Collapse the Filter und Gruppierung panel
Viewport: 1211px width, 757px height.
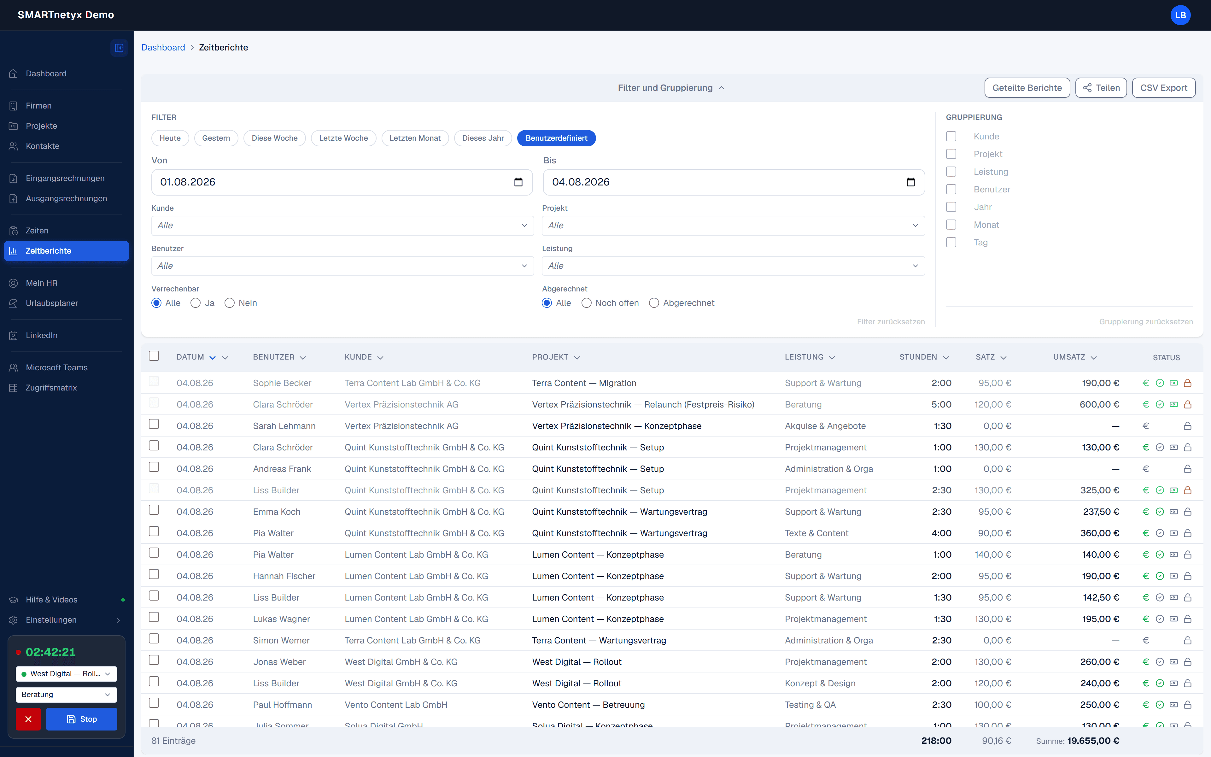[x=671, y=88]
